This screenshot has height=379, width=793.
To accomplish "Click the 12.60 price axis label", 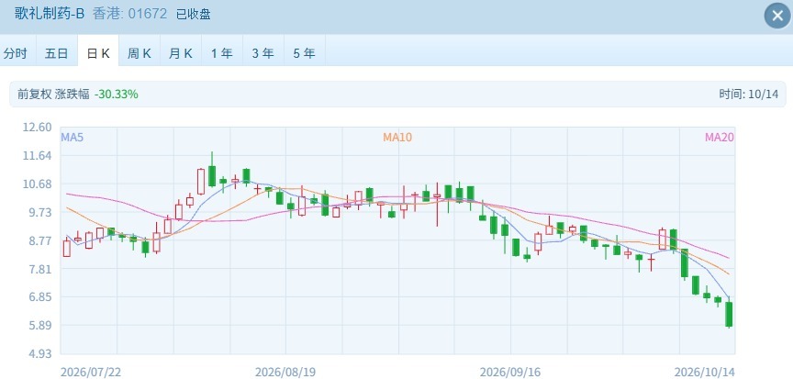I will [x=37, y=127].
